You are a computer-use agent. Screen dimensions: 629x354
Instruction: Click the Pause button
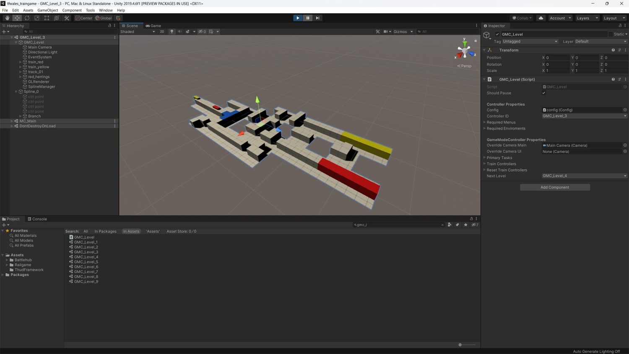coord(308,18)
